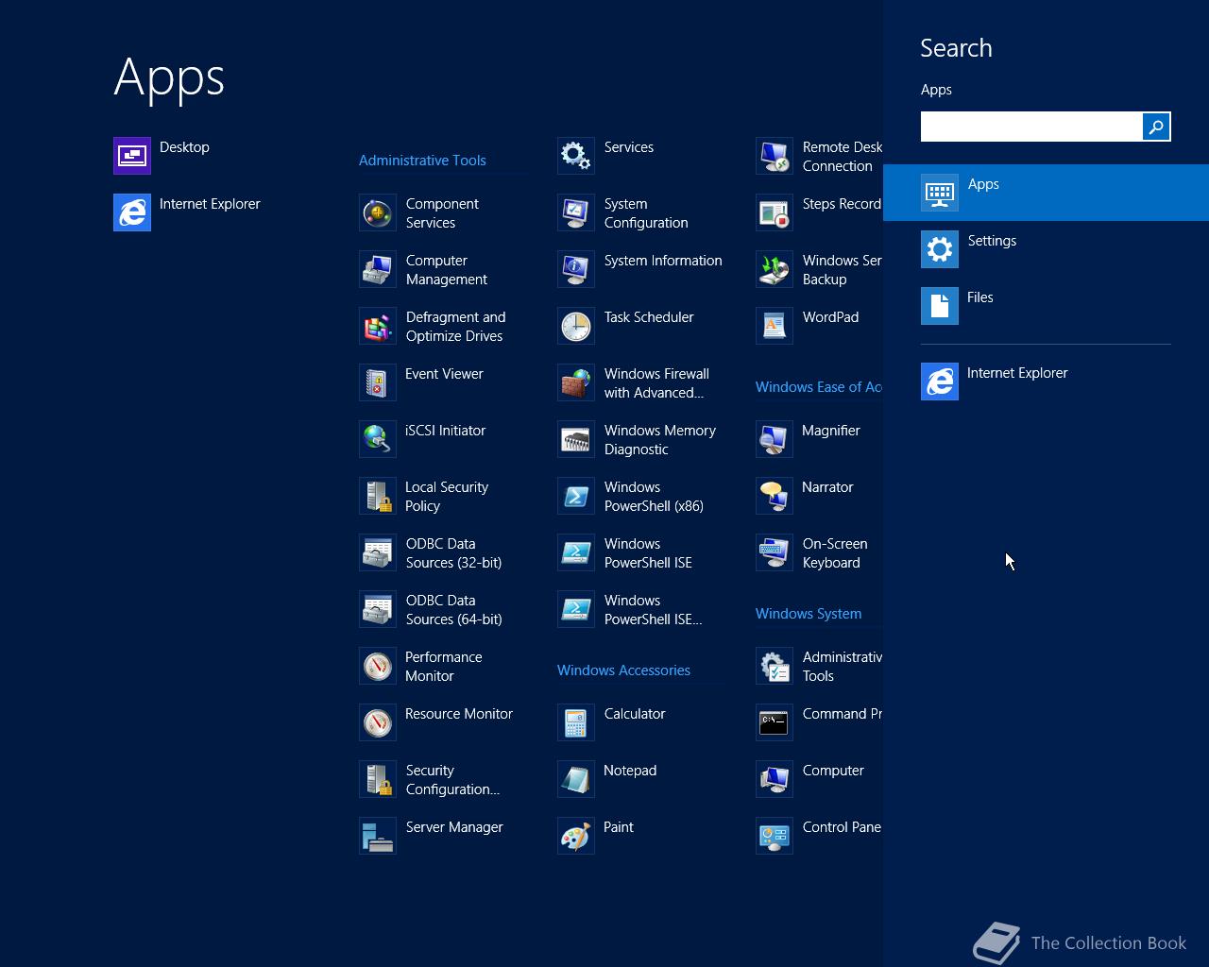
Task: Open the Desktop tile icon
Action: 132,156
